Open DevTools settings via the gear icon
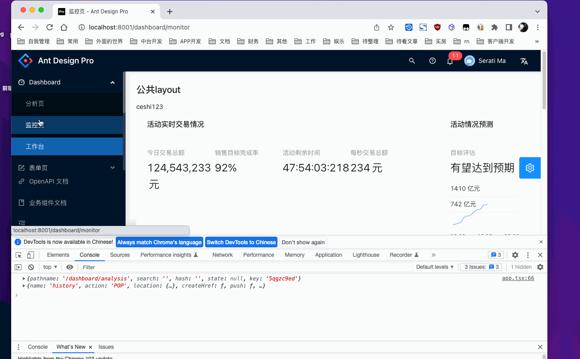Screen dimensions: 580x359 tap(515, 255)
